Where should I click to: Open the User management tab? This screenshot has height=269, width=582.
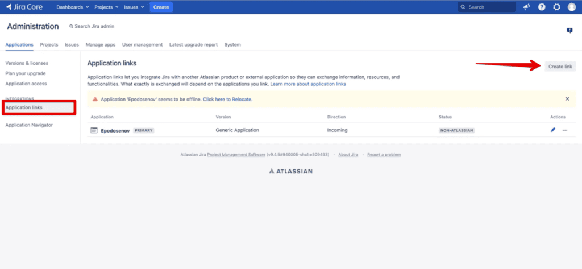143,44
